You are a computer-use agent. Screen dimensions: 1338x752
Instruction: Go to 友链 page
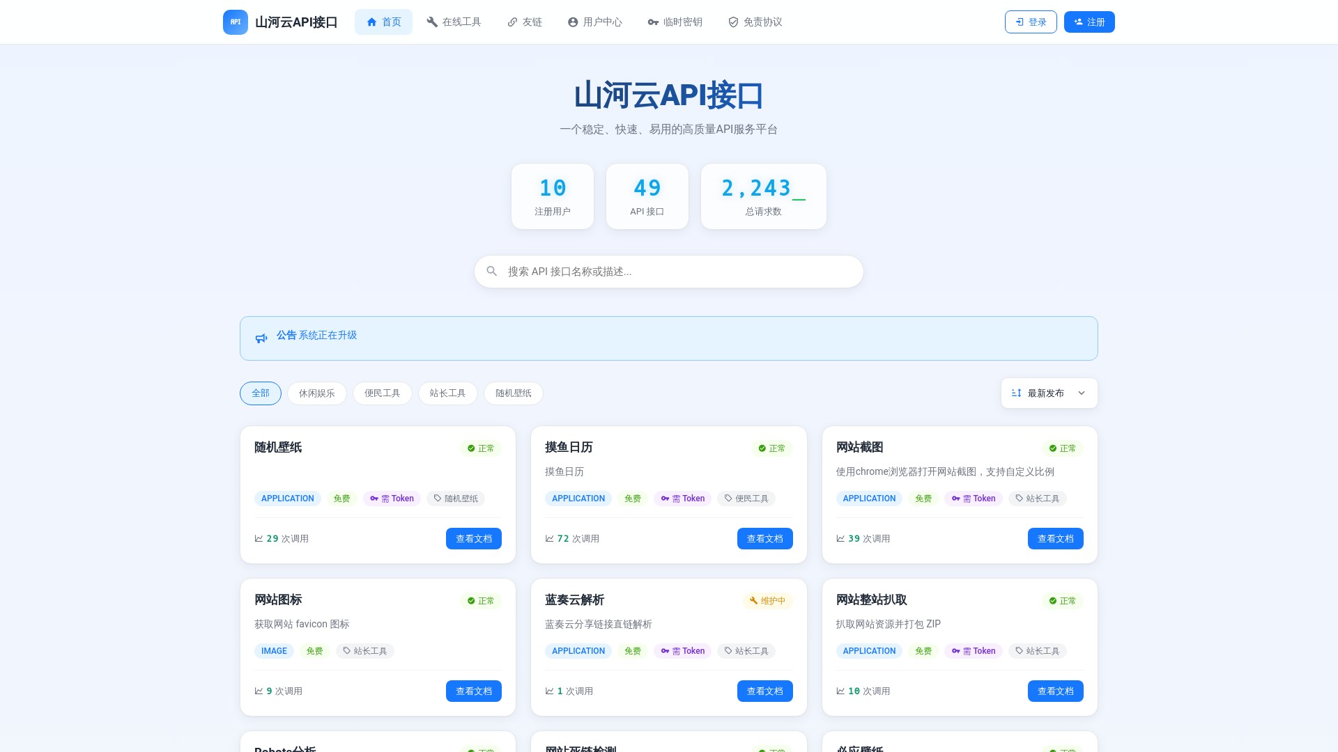[525, 22]
